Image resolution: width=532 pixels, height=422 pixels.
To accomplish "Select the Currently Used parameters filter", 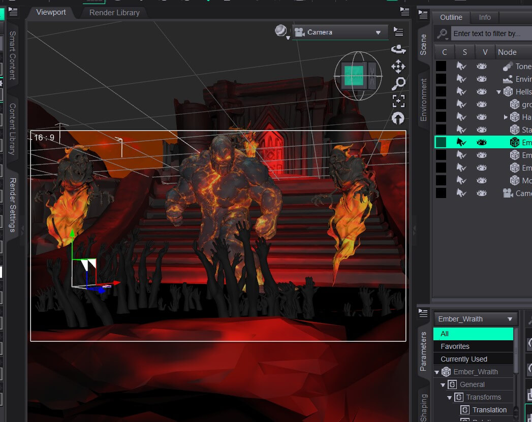I will [x=473, y=359].
